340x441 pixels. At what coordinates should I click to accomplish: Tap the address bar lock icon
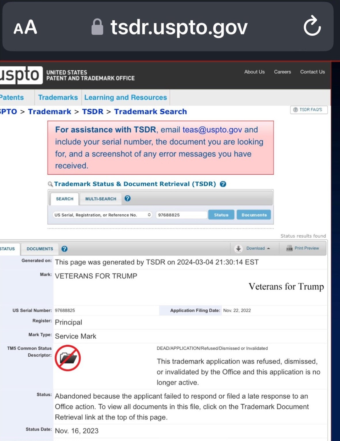coord(97,27)
